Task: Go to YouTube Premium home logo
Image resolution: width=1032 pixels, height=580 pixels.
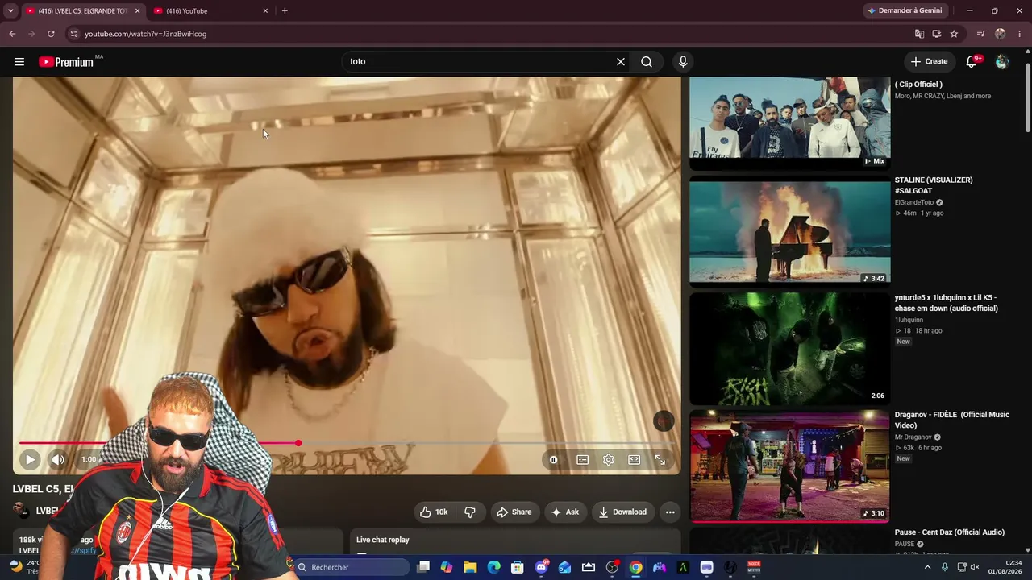Action: (x=66, y=62)
